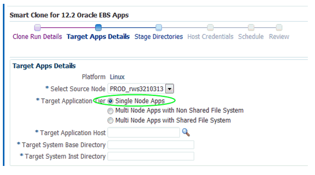Click the Host Credentials train step node

210,28
